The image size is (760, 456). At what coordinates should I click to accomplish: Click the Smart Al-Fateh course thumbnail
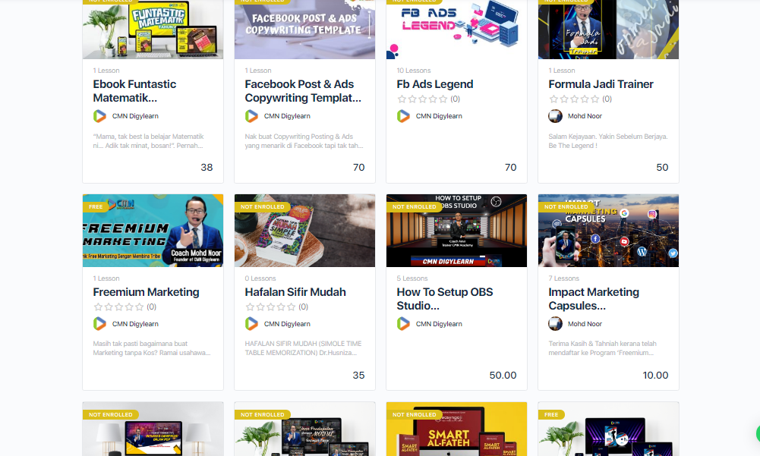456,429
